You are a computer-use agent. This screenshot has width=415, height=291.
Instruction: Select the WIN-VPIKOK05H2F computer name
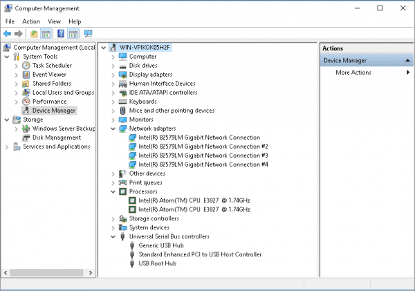click(x=145, y=48)
